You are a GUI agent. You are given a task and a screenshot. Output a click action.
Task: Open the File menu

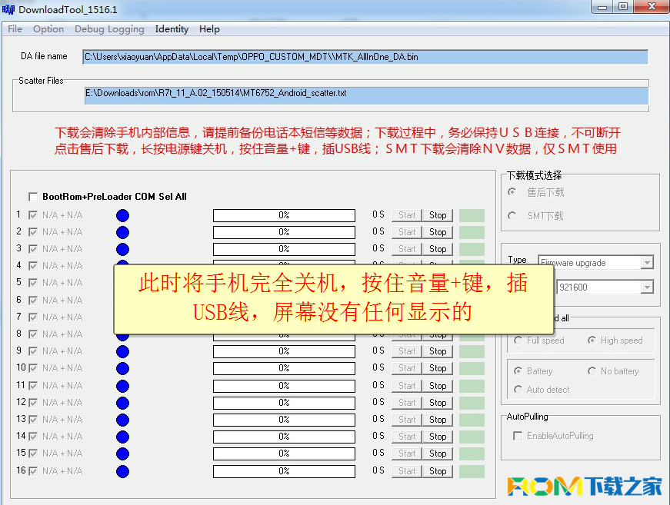(15, 29)
